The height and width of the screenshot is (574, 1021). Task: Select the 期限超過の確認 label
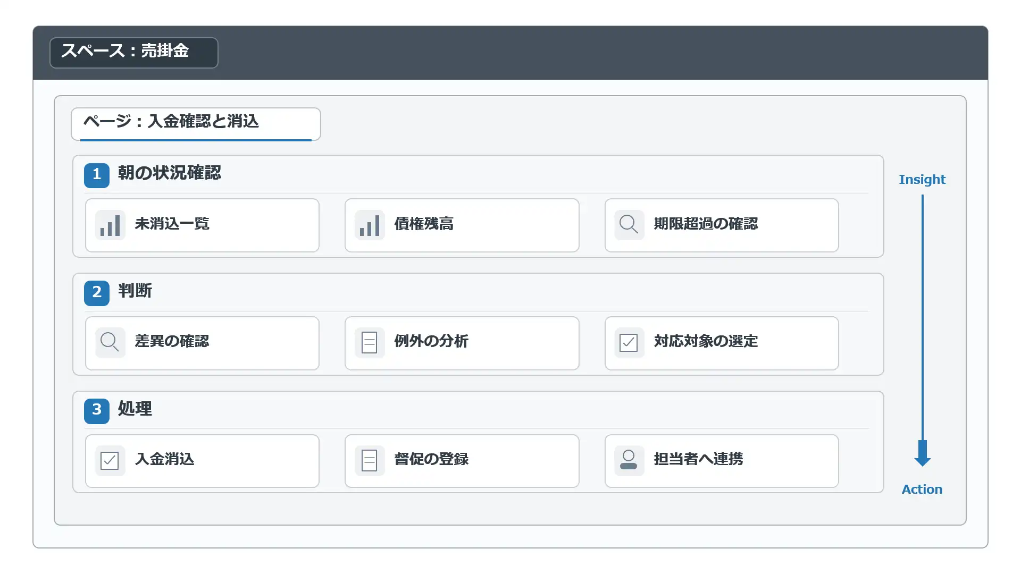(706, 224)
